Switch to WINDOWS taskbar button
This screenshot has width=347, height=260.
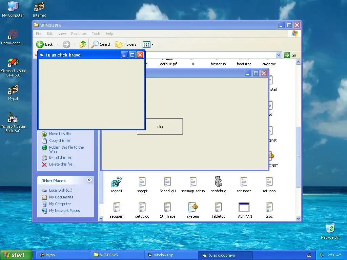tap(117, 255)
